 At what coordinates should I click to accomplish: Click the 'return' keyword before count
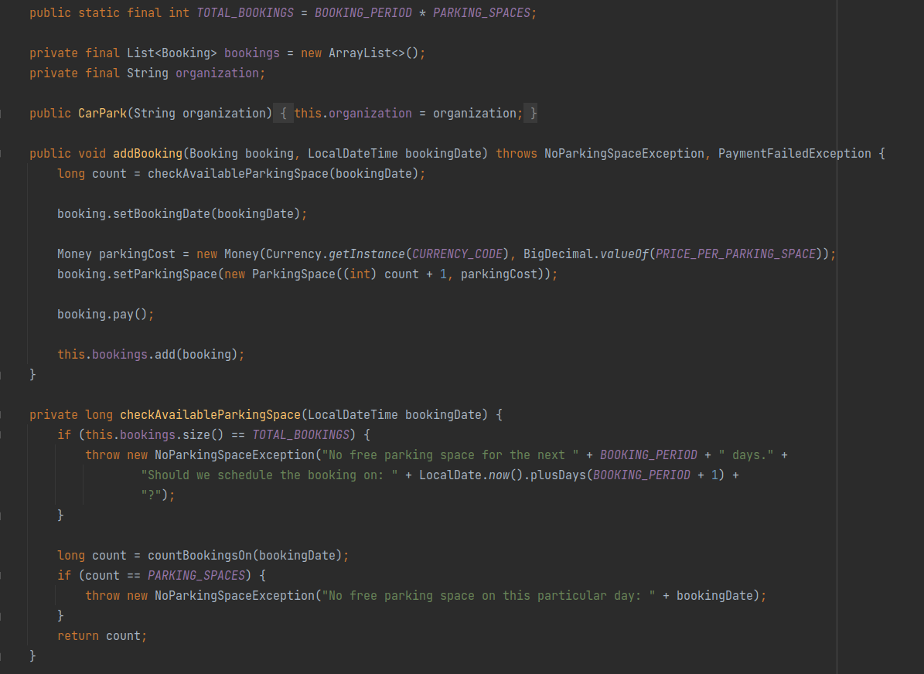pos(78,635)
